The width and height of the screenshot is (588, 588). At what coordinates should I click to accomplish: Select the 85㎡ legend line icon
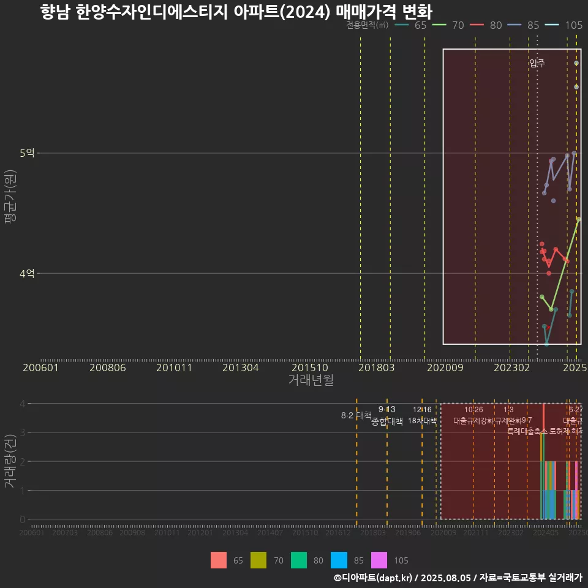(515, 26)
